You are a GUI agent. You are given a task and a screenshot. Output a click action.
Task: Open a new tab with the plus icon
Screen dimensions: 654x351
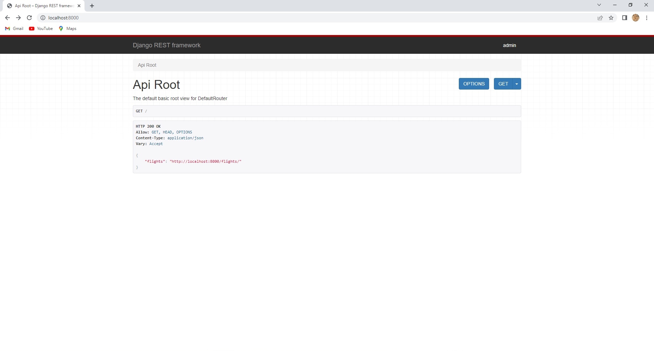(x=92, y=6)
